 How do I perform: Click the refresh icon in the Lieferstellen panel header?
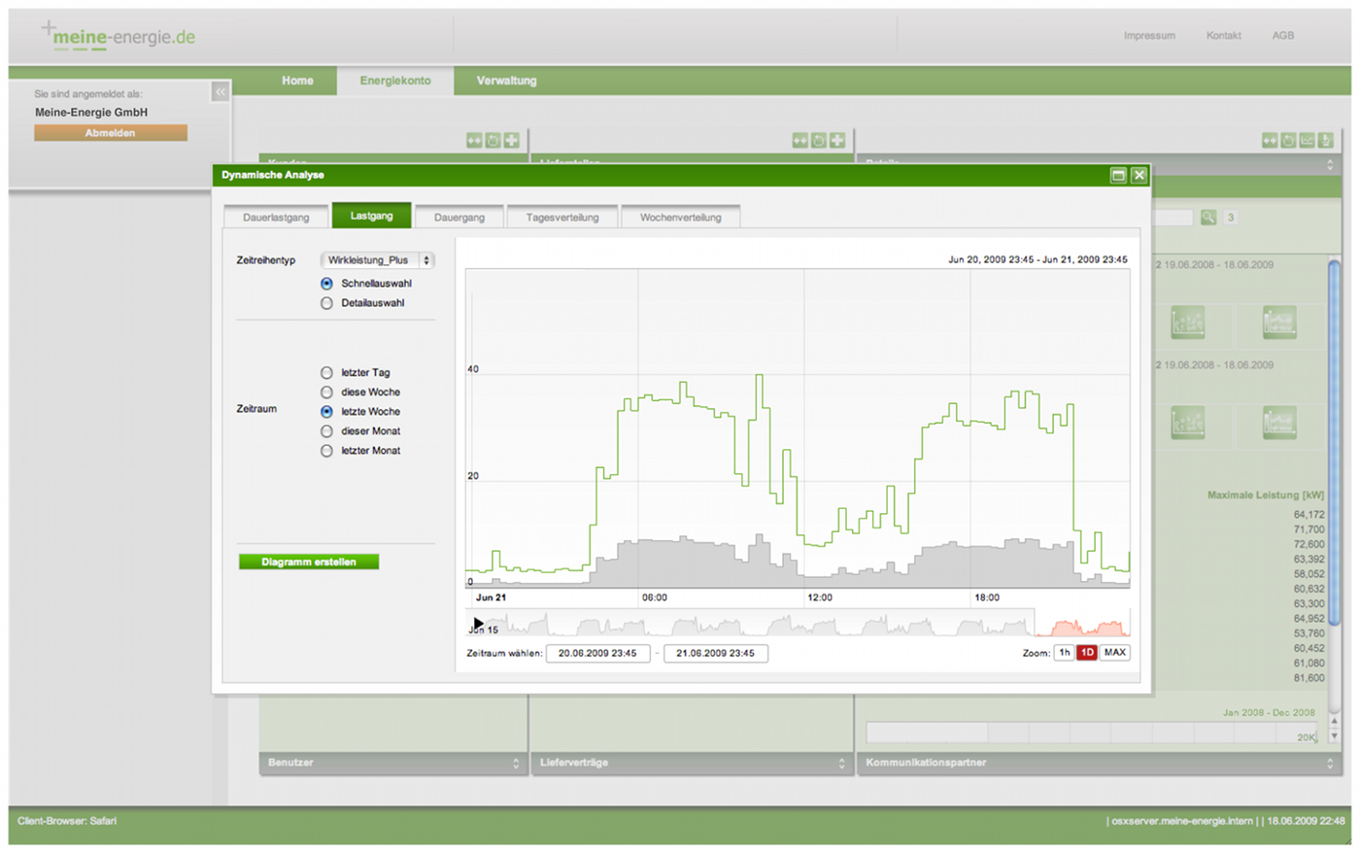(819, 141)
